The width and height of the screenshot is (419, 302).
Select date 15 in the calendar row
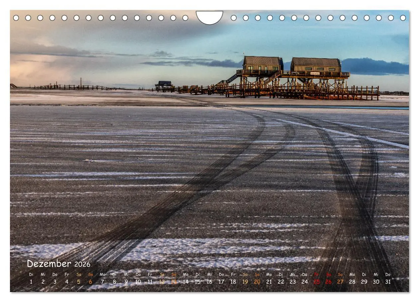click(x=198, y=282)
